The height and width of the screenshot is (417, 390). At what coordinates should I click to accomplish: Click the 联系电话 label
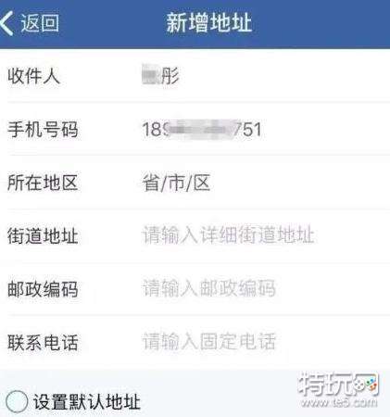(43, 343)
